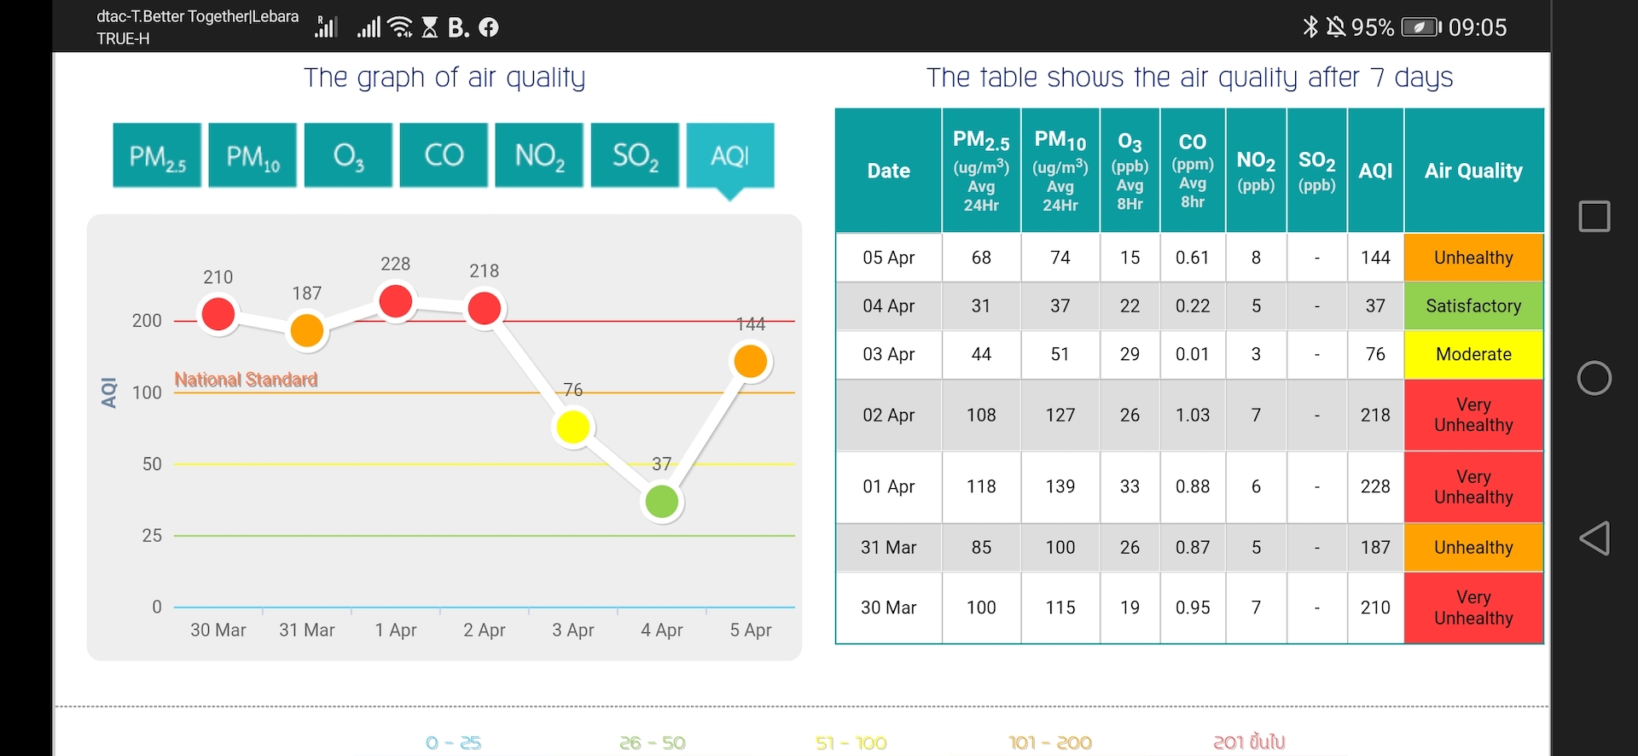Viewport: 1638px width, 756px height.
Task: Show the O3 ozone graph
Action: 348,155
